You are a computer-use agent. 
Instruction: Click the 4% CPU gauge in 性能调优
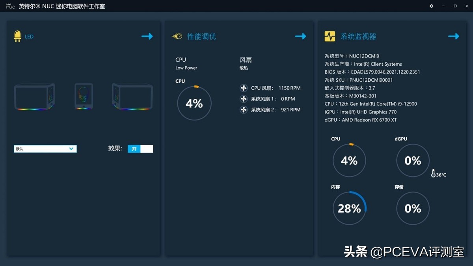[x=194, y=103]
